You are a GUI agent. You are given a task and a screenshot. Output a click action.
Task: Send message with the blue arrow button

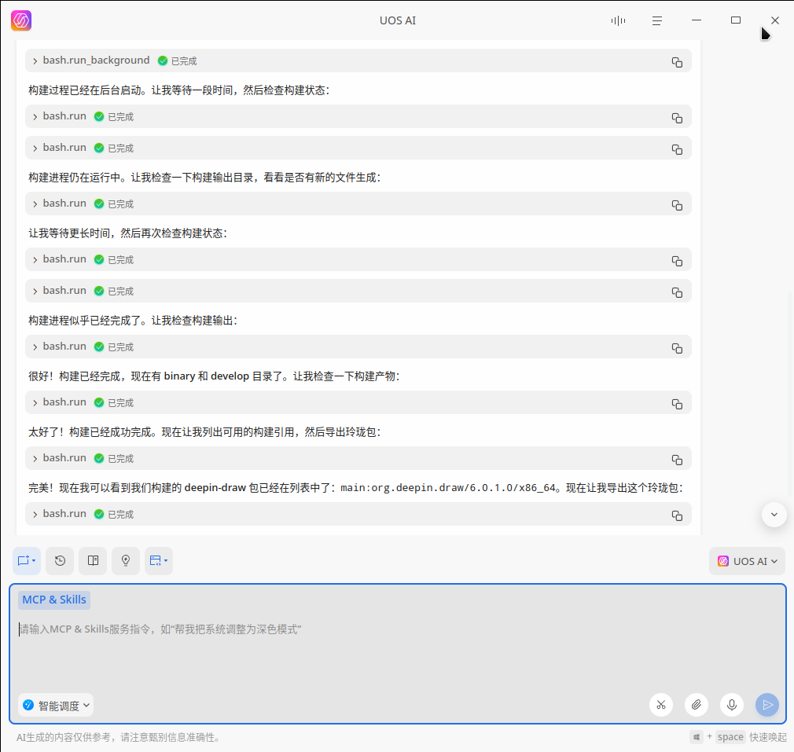767,705
